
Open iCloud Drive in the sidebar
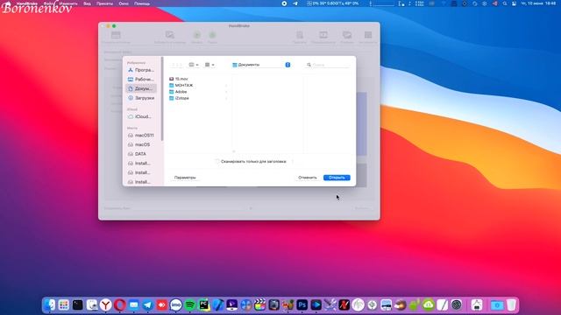point(141,116)
